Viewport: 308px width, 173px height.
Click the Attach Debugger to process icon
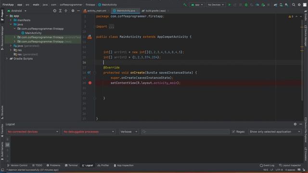point(263,5)
